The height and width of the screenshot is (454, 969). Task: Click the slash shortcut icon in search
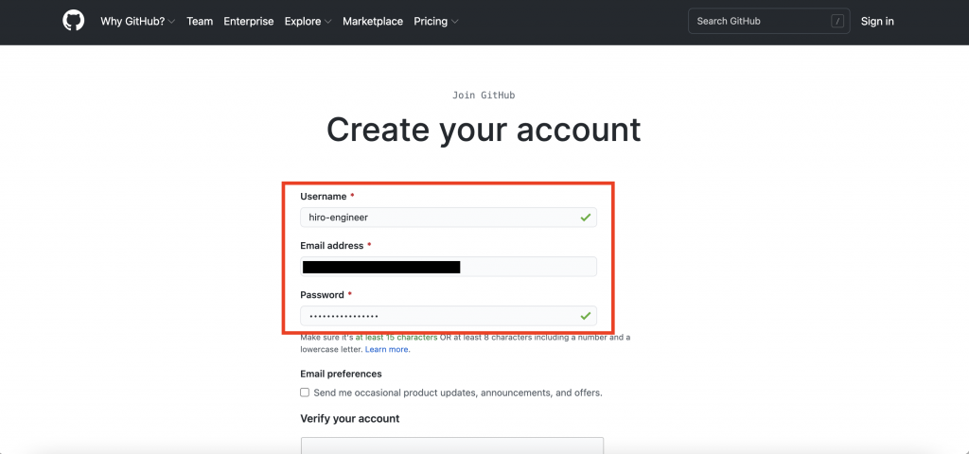coord(837,21)
